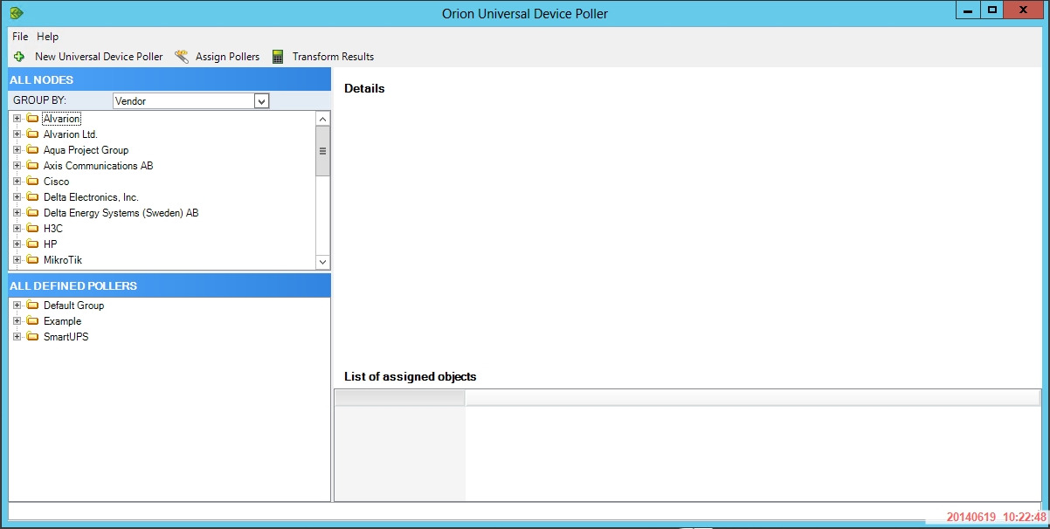Click the Aqua Project Group folder icon
The image size is (1050, 529).
click(32, 150)
